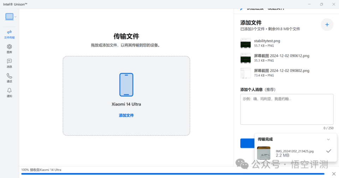Click the IMG_20241202_213425.jpg file name
This screenshot has width=339, height=178.
(295, 151)
